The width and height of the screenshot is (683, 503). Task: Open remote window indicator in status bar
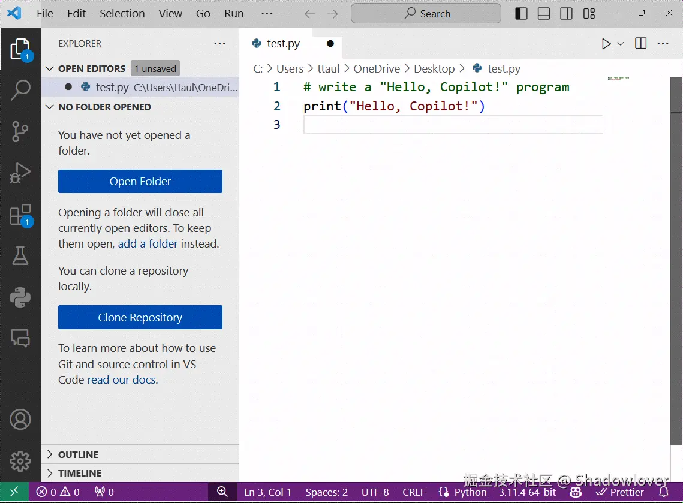[x=14, y=492]
